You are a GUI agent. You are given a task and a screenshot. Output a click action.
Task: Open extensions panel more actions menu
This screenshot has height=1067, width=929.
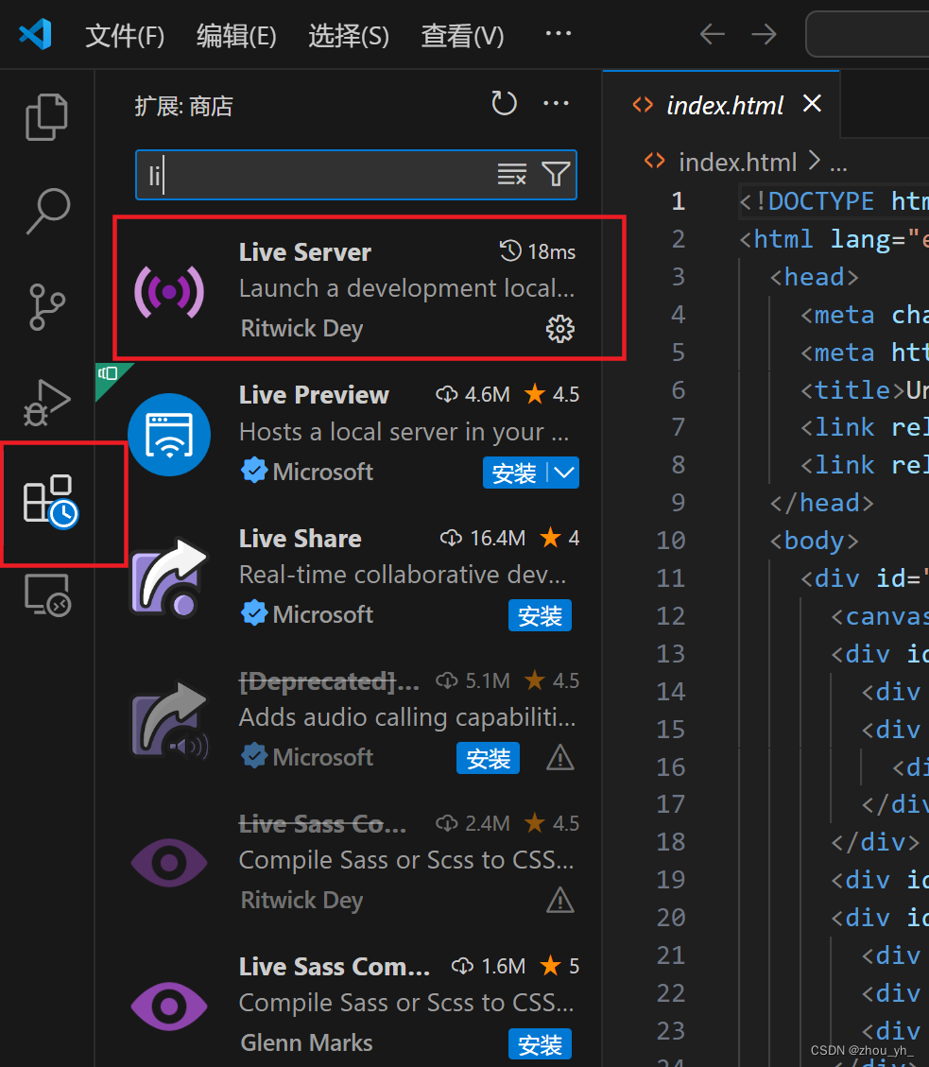point(556,103)
